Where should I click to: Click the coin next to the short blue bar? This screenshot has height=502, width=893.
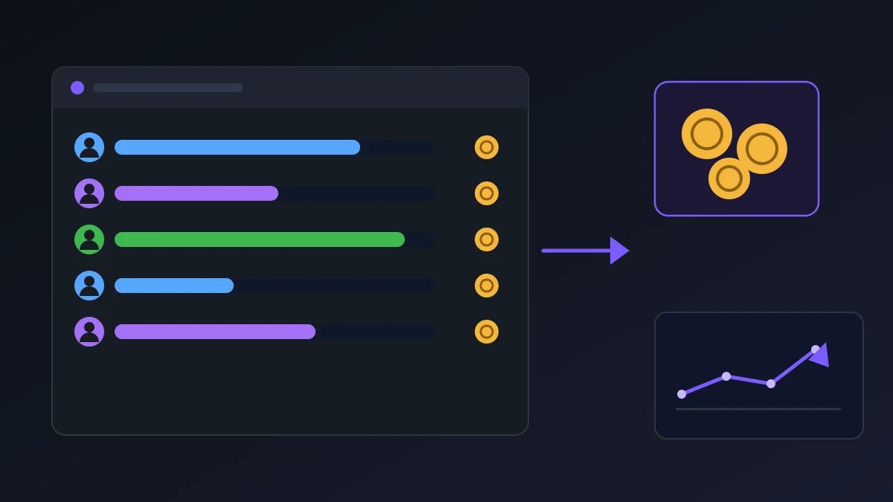point(487,286)
